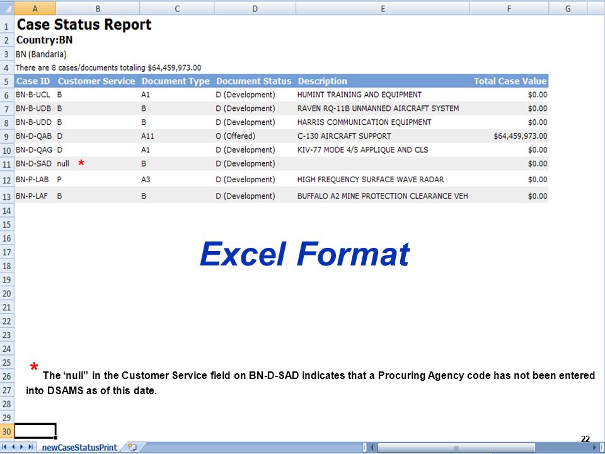Click the horizontal scrollbar thumb
The width and height of the screenshot is (605, 454).
[456, 448]
